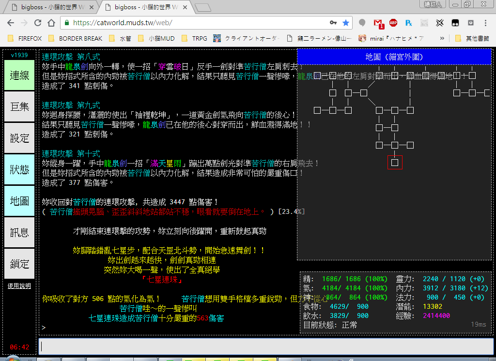Open the 第二ラーメン bookmark
Viewport: 496px width, 361px height.
pos(319,38)
